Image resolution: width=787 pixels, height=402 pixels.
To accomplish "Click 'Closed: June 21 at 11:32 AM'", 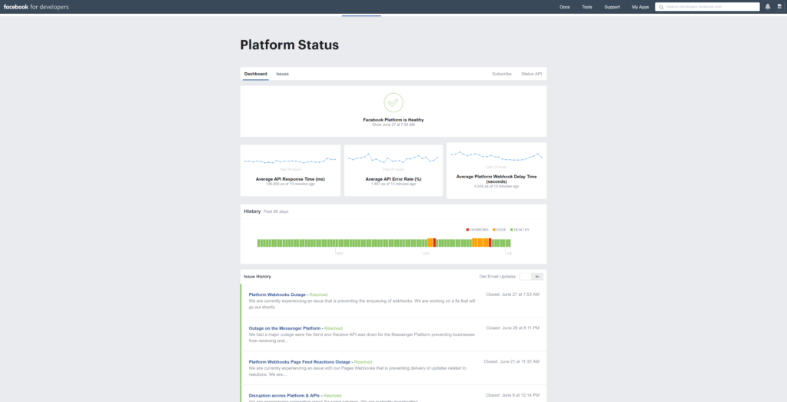I will (x=511, y=361).
